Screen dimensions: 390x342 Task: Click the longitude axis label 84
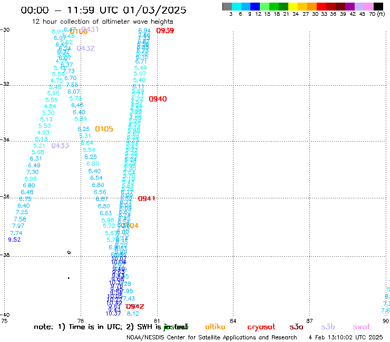233,321
